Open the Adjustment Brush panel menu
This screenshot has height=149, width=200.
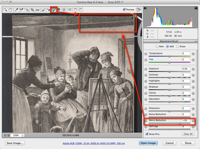pyautogui.click(x=196, y=41)
